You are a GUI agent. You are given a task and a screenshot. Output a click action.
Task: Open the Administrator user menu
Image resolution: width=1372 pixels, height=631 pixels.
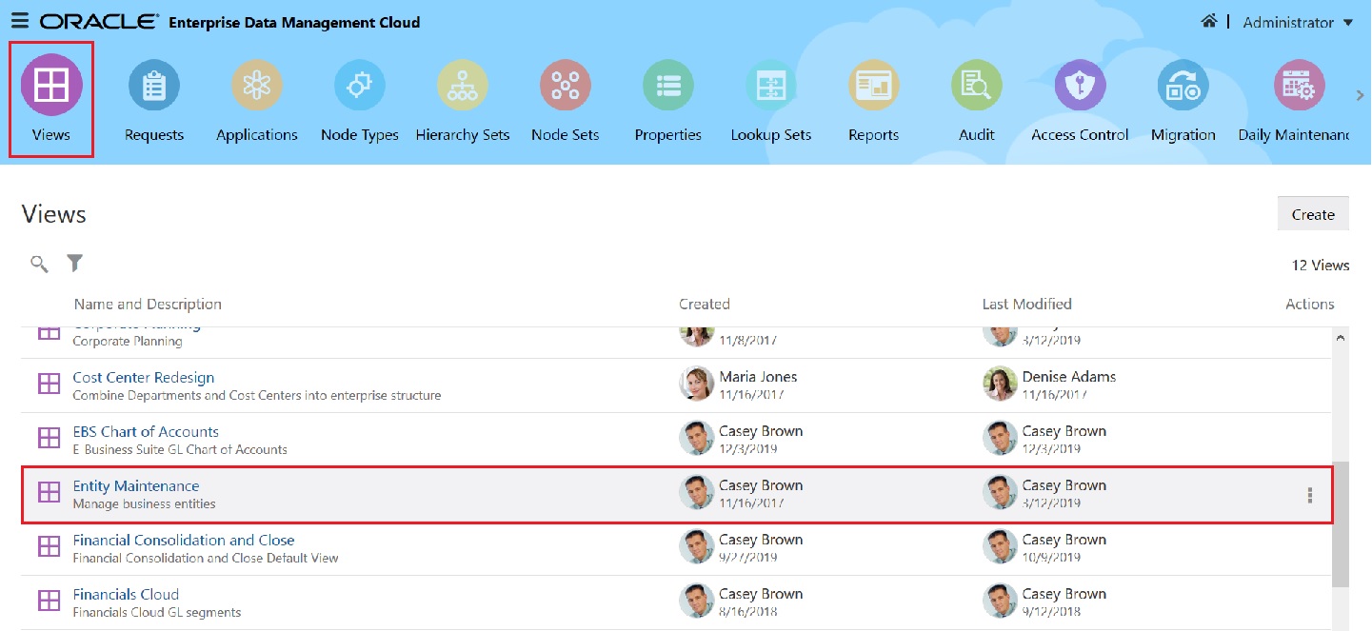tap(1298, 22)
